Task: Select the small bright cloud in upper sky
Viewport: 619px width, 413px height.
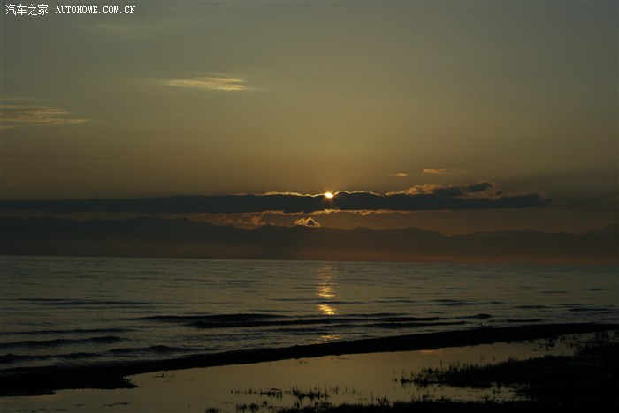Action: click(209, 83)
